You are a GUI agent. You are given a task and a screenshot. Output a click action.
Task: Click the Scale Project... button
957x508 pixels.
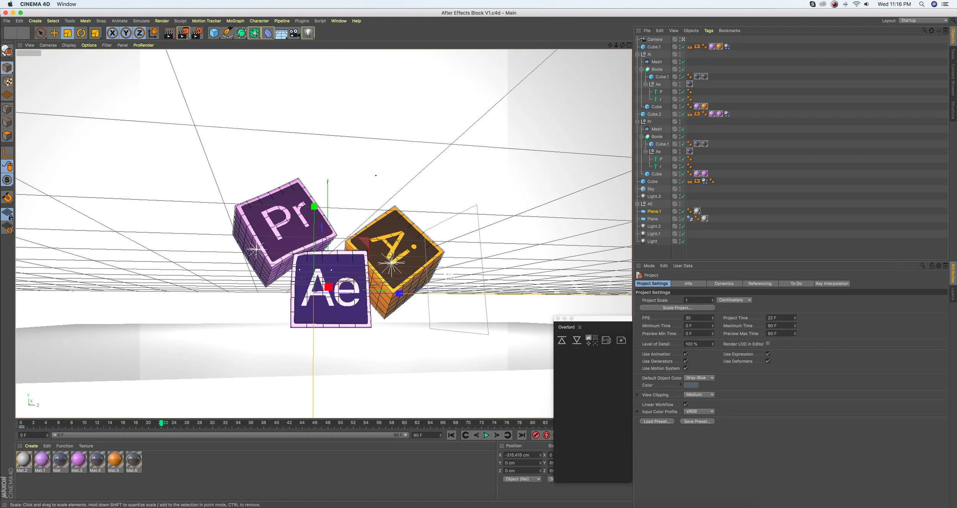(677, 308)
